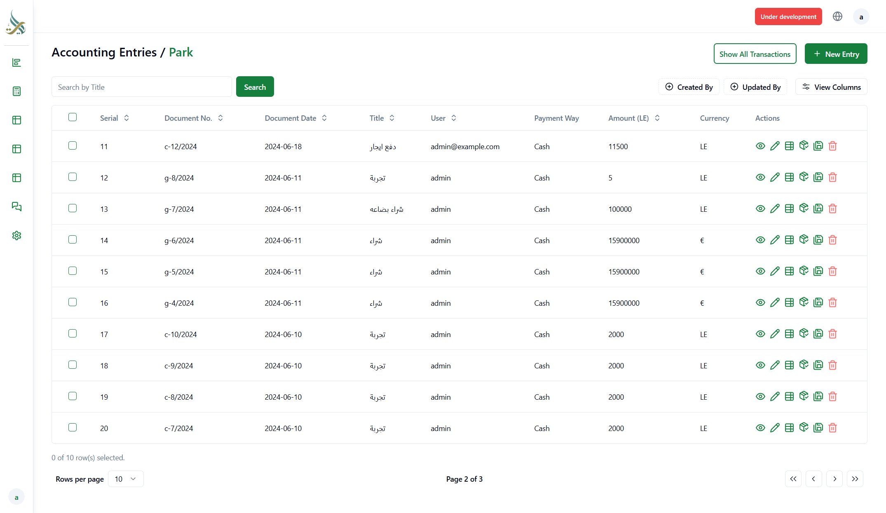The height and width of the screenshot is (513, 886).
Task: Click the New Entry button
Action: [836, 54]
